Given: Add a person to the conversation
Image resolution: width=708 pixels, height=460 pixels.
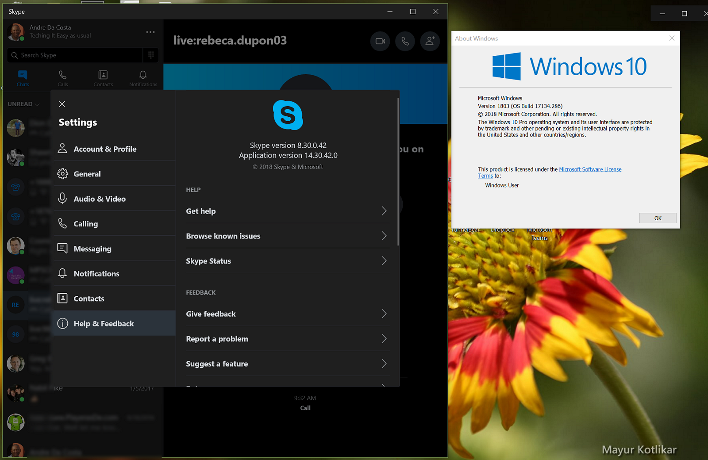Looking at the screenshot, I should [x=430, y=41].
